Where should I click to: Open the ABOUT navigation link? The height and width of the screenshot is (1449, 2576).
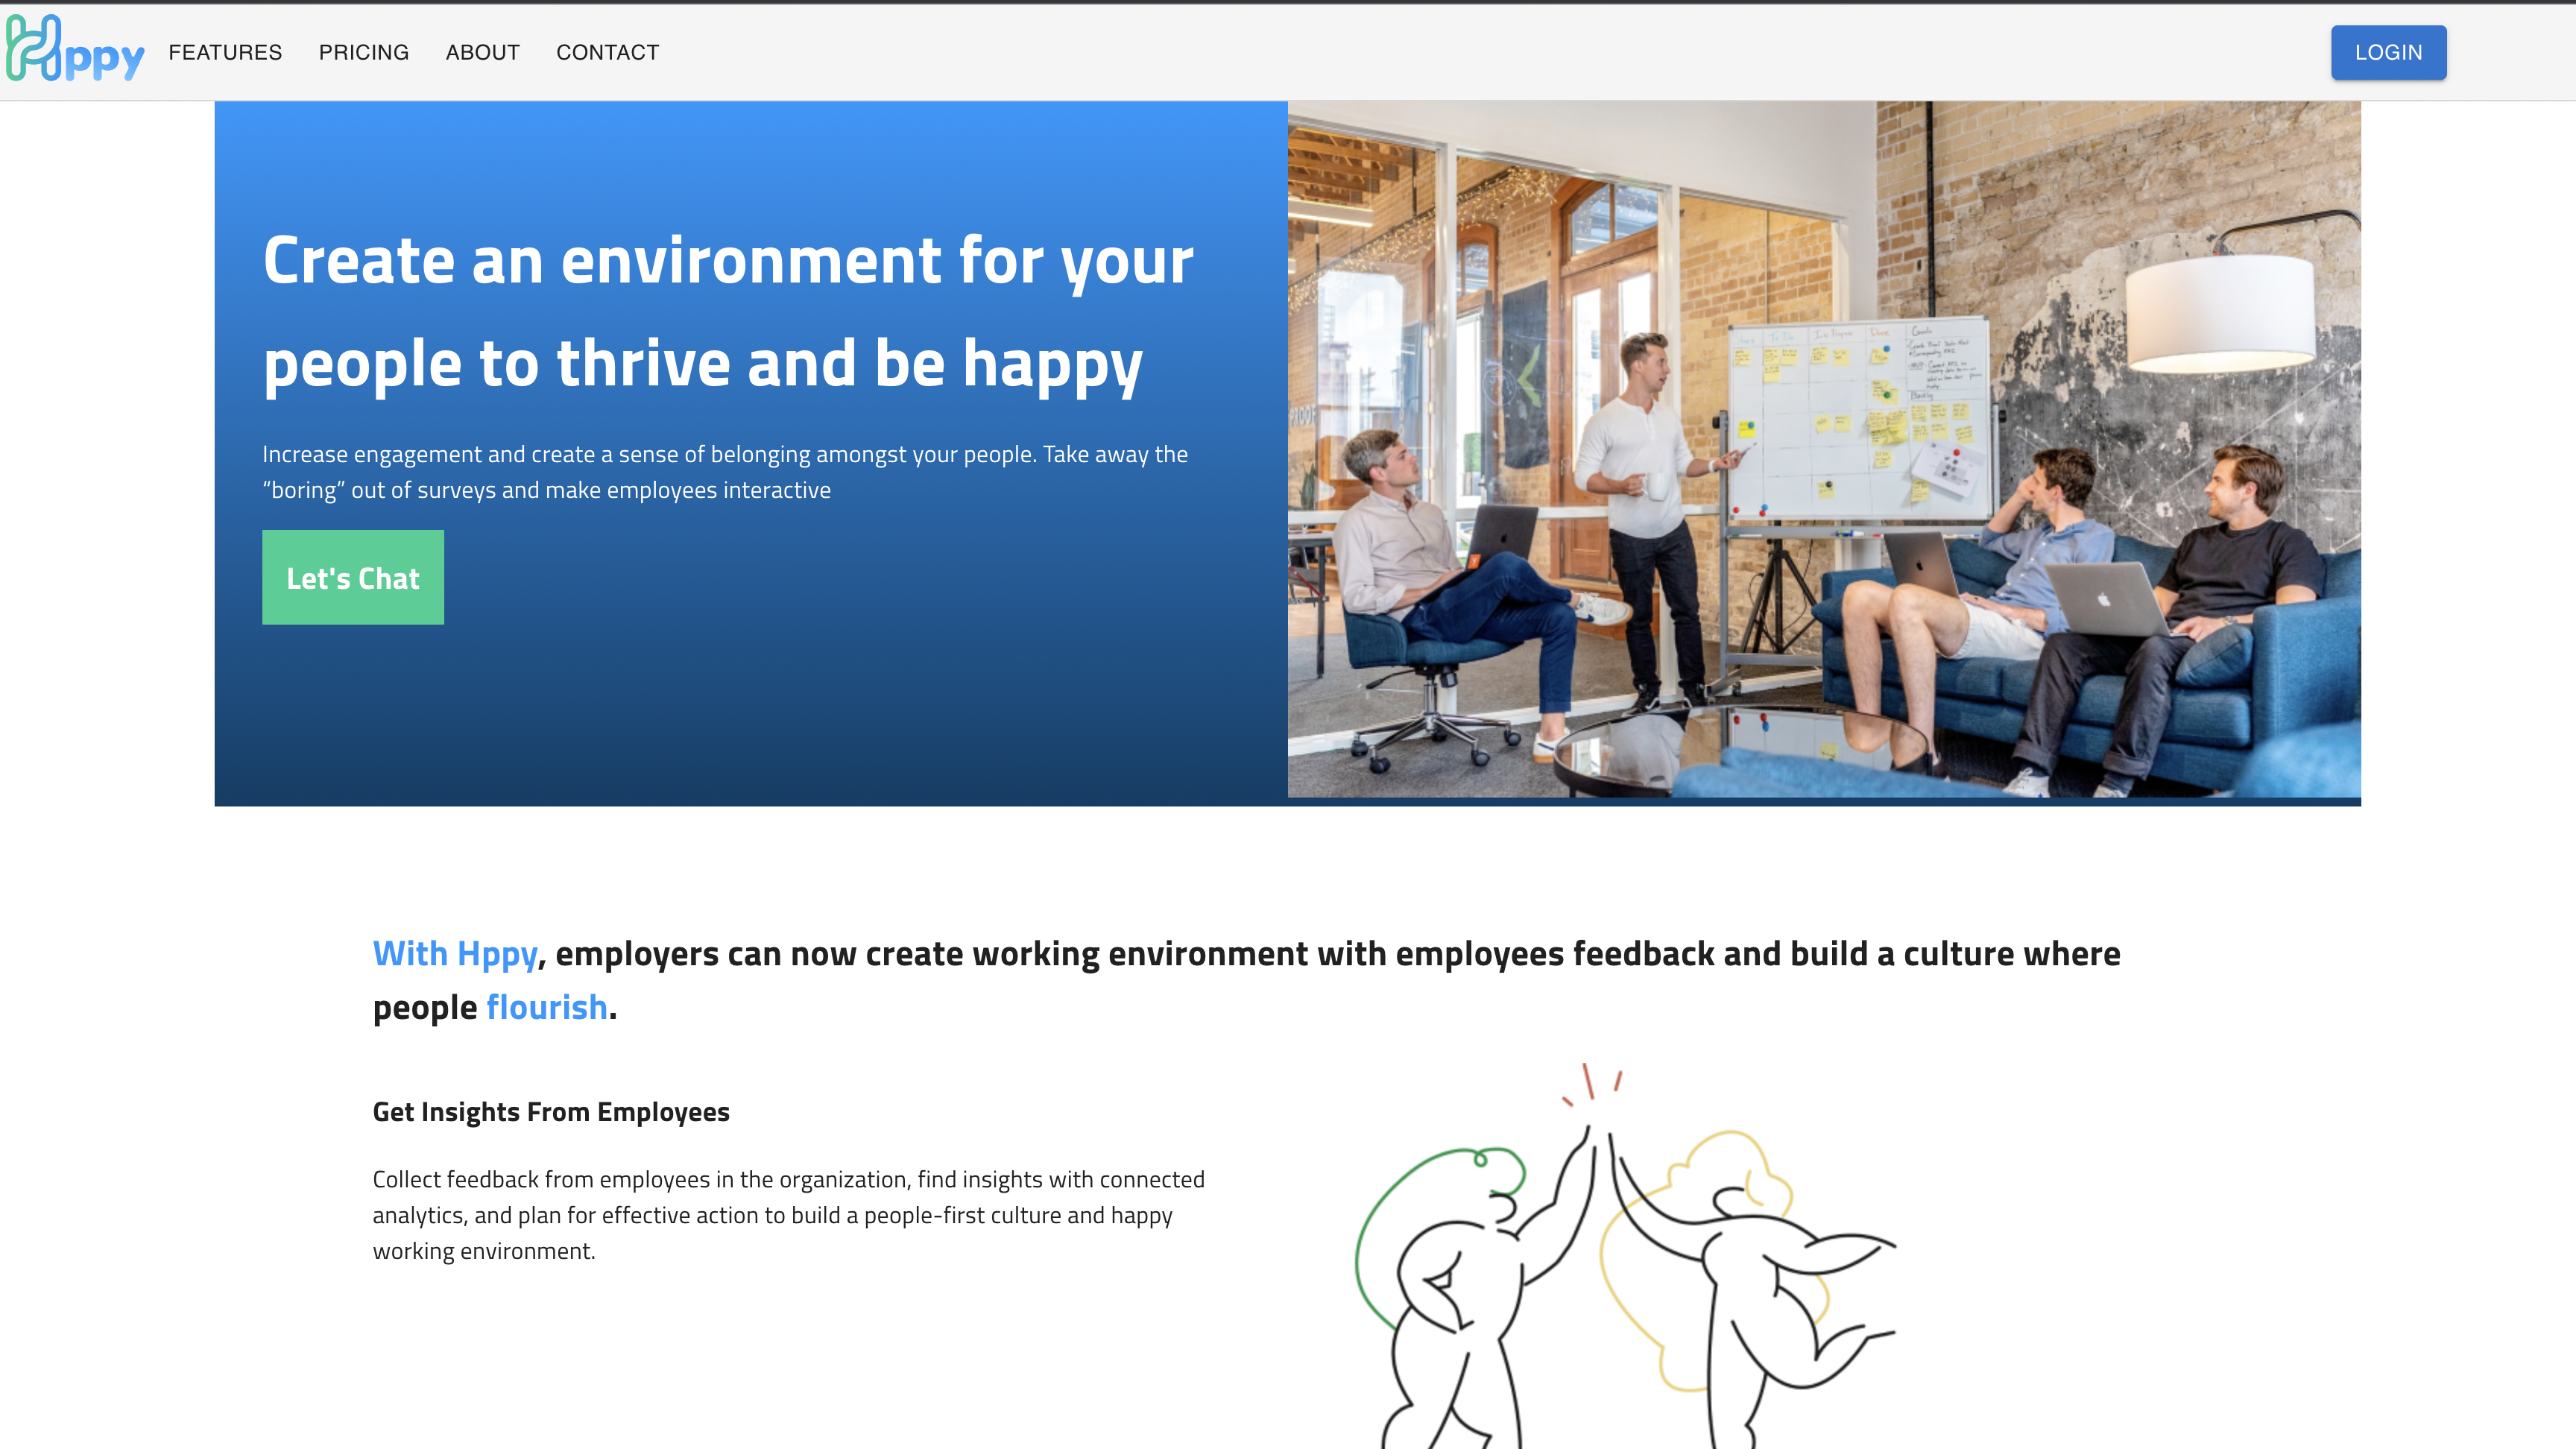pos(482,52)
